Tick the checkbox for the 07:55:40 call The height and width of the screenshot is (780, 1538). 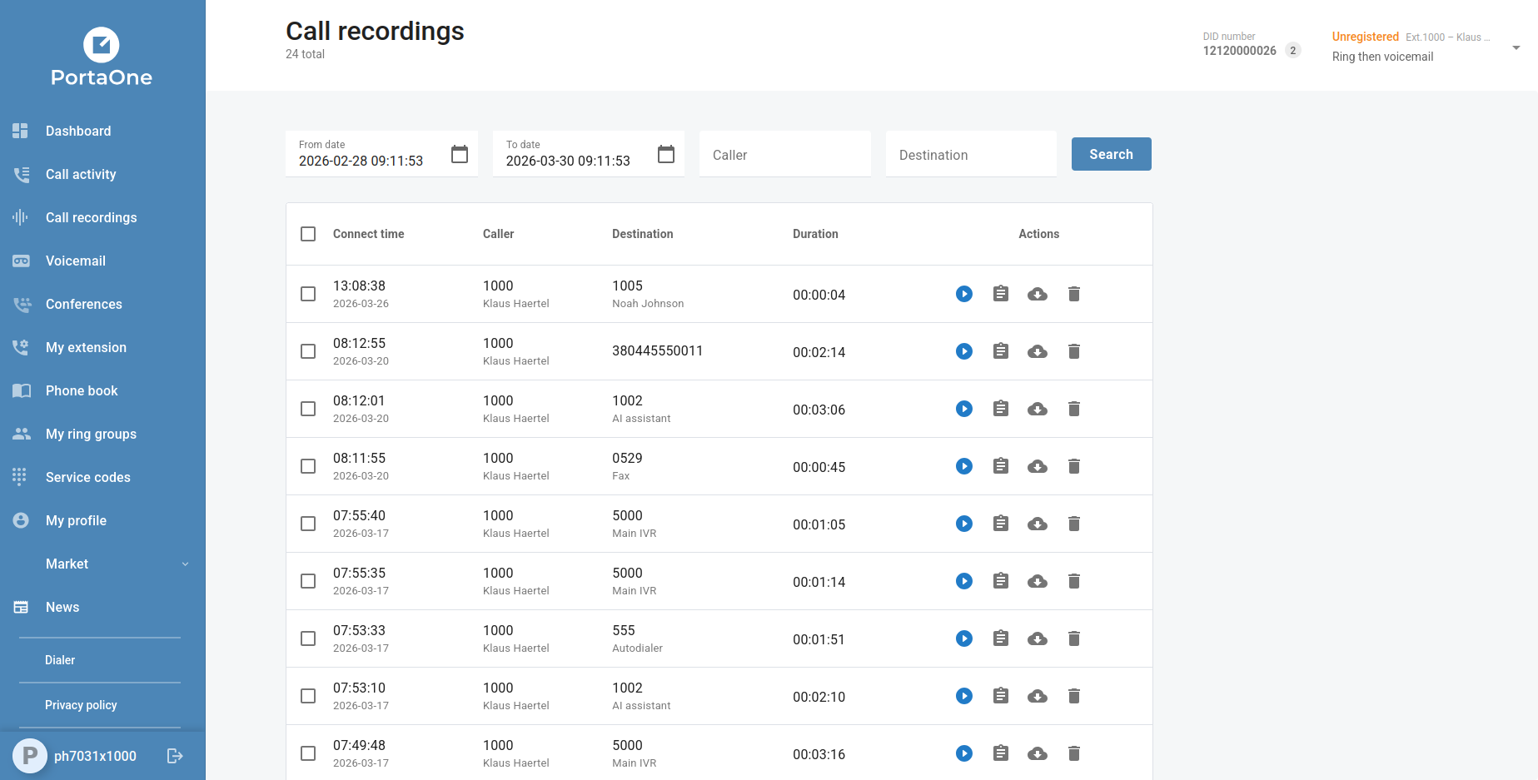(308, 524)
